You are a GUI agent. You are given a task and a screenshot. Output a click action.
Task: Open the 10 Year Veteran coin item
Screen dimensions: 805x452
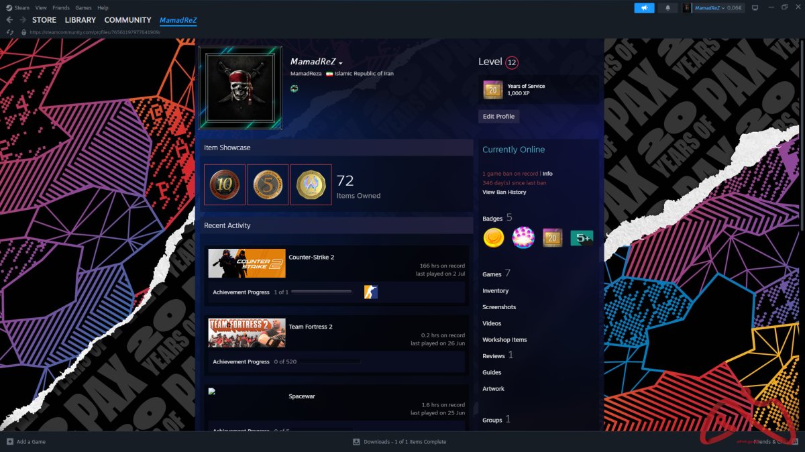click(x=225, y=184)
